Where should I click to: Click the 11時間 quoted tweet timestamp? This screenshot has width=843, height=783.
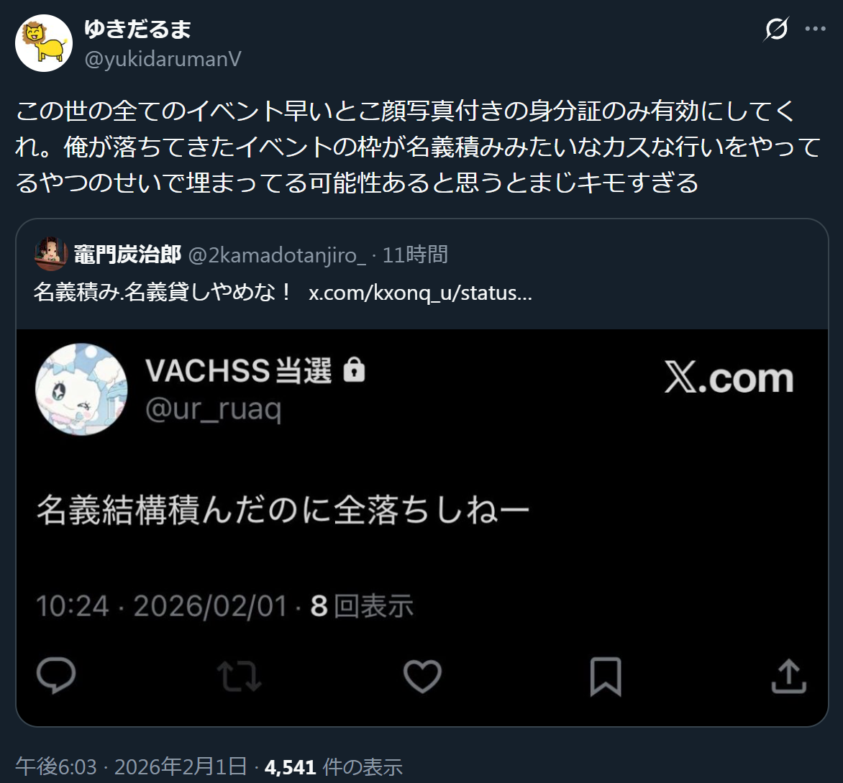tap(415, 255)
